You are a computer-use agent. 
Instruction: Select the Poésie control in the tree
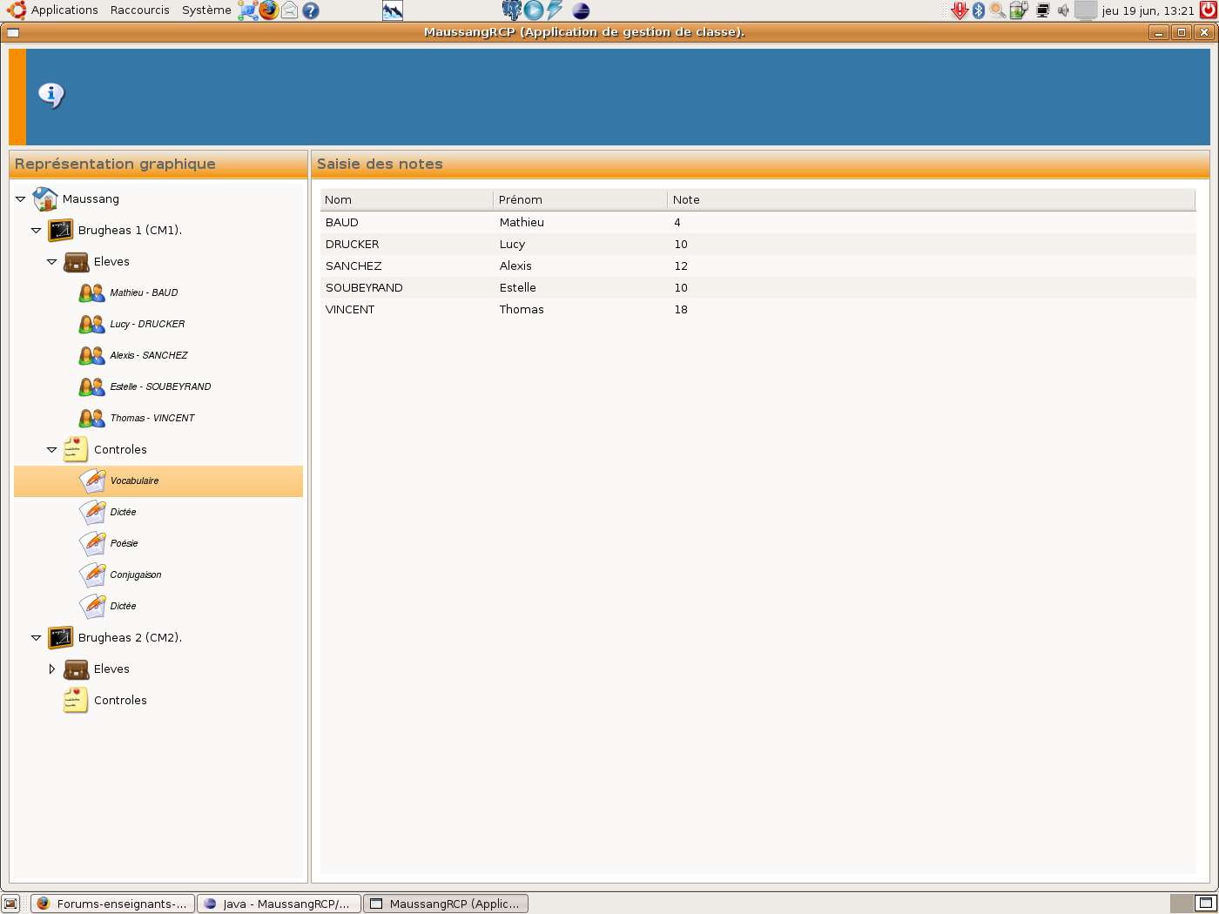[124, 543]
